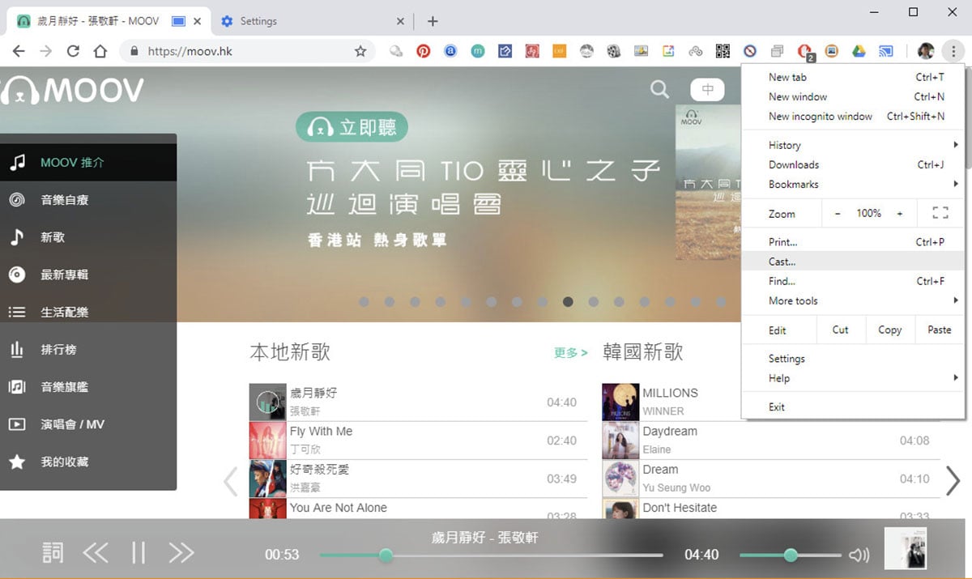Choose New window from the menu

(x=853, y=96)
